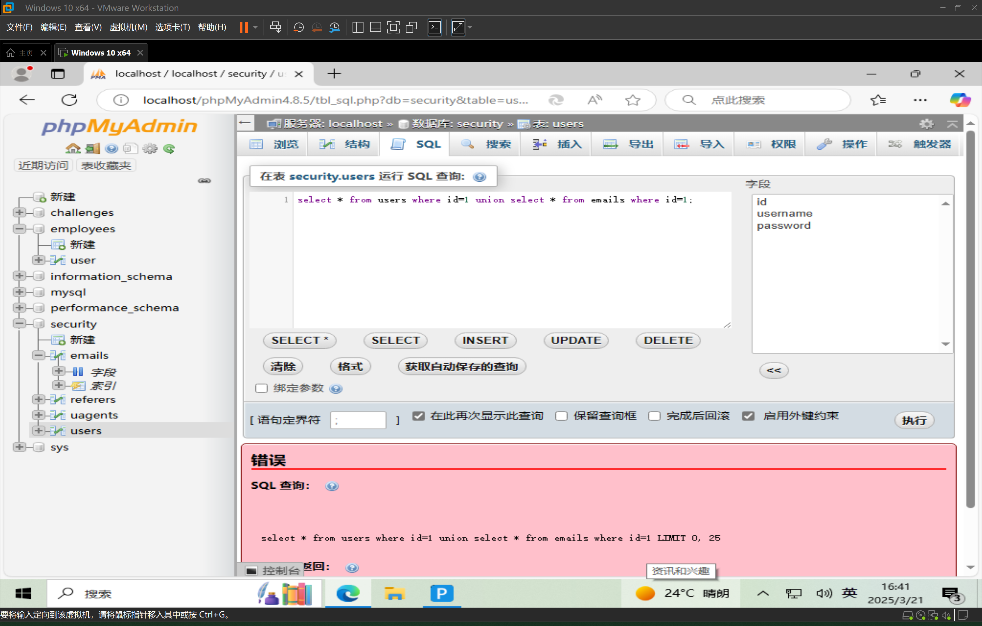Uncheck 在此再次显示此查询 checkbox

(x=418, y=416)
